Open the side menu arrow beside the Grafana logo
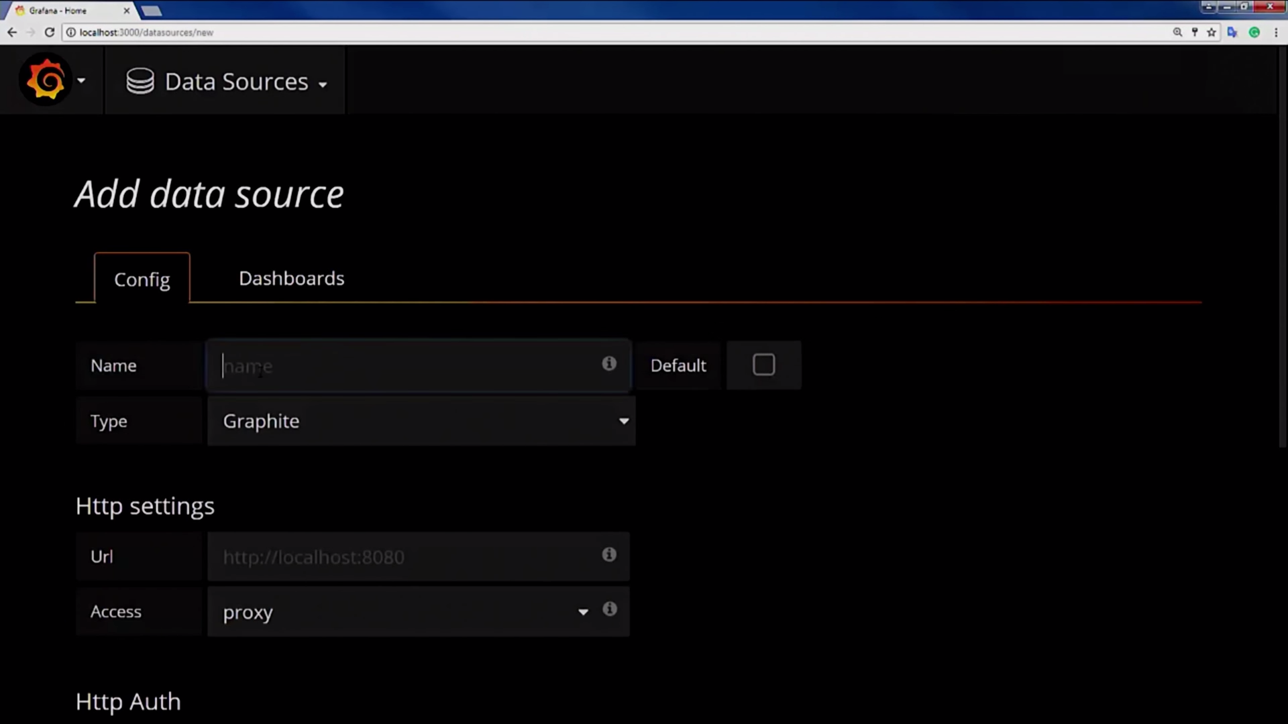Screen dimensions: 1288x724 click(81, 80)
